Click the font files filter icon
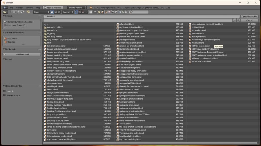Image resolution: width=261 pixels, height=146 pixels. [119, 12]
